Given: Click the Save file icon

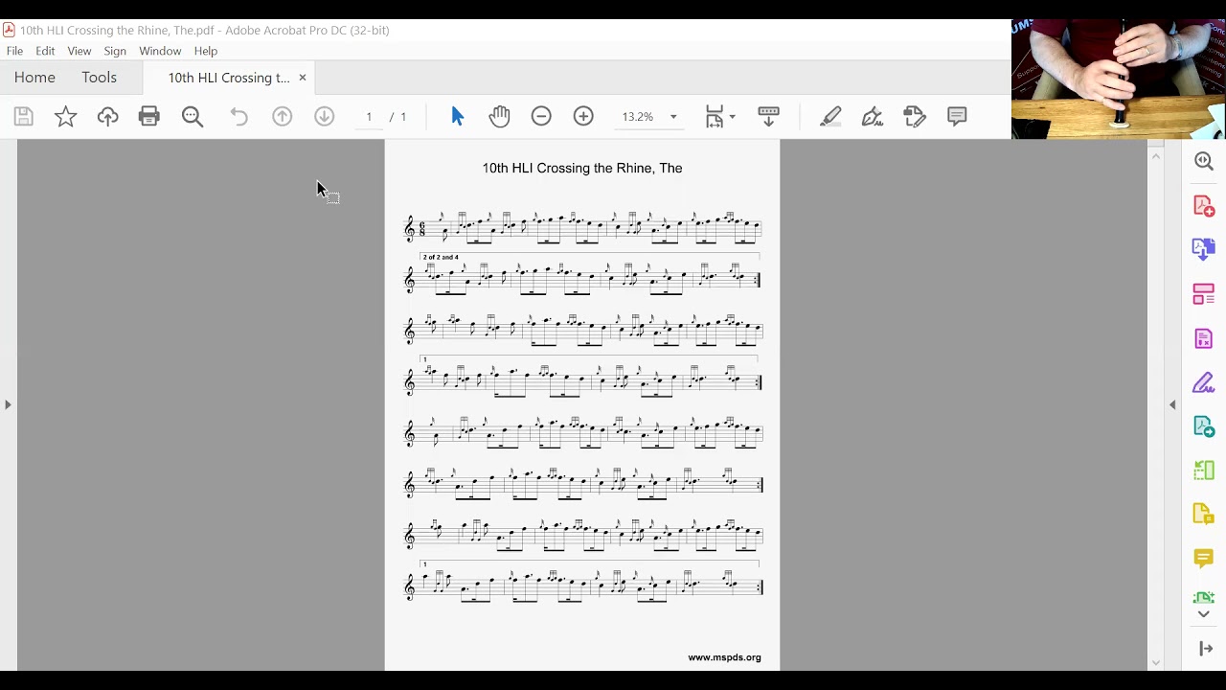Looking at the screenshot, I should (x=24, y=116).
